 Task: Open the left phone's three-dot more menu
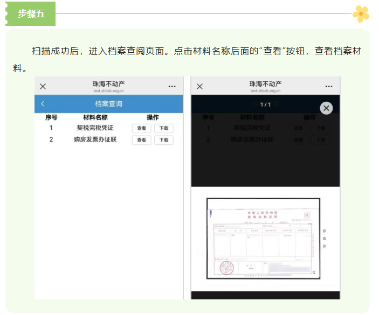point(172,86)
